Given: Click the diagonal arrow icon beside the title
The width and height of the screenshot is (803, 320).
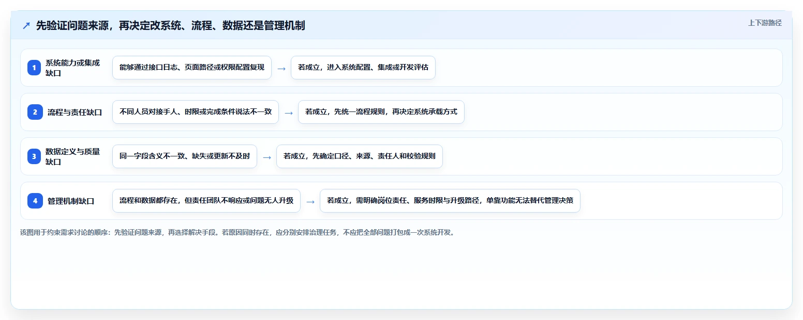Looking at the screenshot, I should point(26,25).
